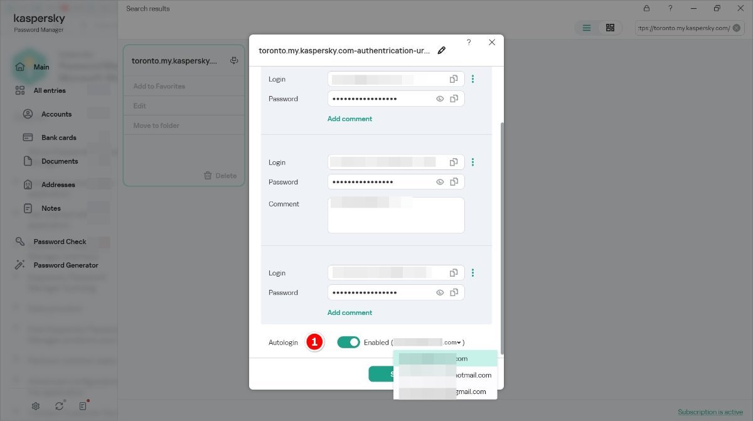Click icon on toronto.my.kaspersky entry card
The height and width of the screenshot is (421, 753).
[x=234, y=61]
